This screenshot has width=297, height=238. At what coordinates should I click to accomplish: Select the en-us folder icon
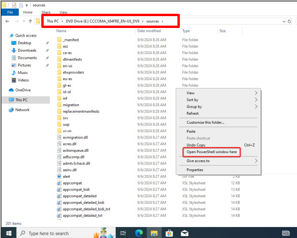click(59, 66)
